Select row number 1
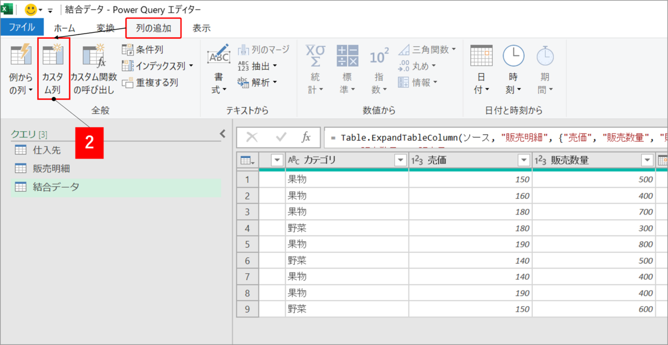Screen dimensions: 668x345 click(248, 180)
